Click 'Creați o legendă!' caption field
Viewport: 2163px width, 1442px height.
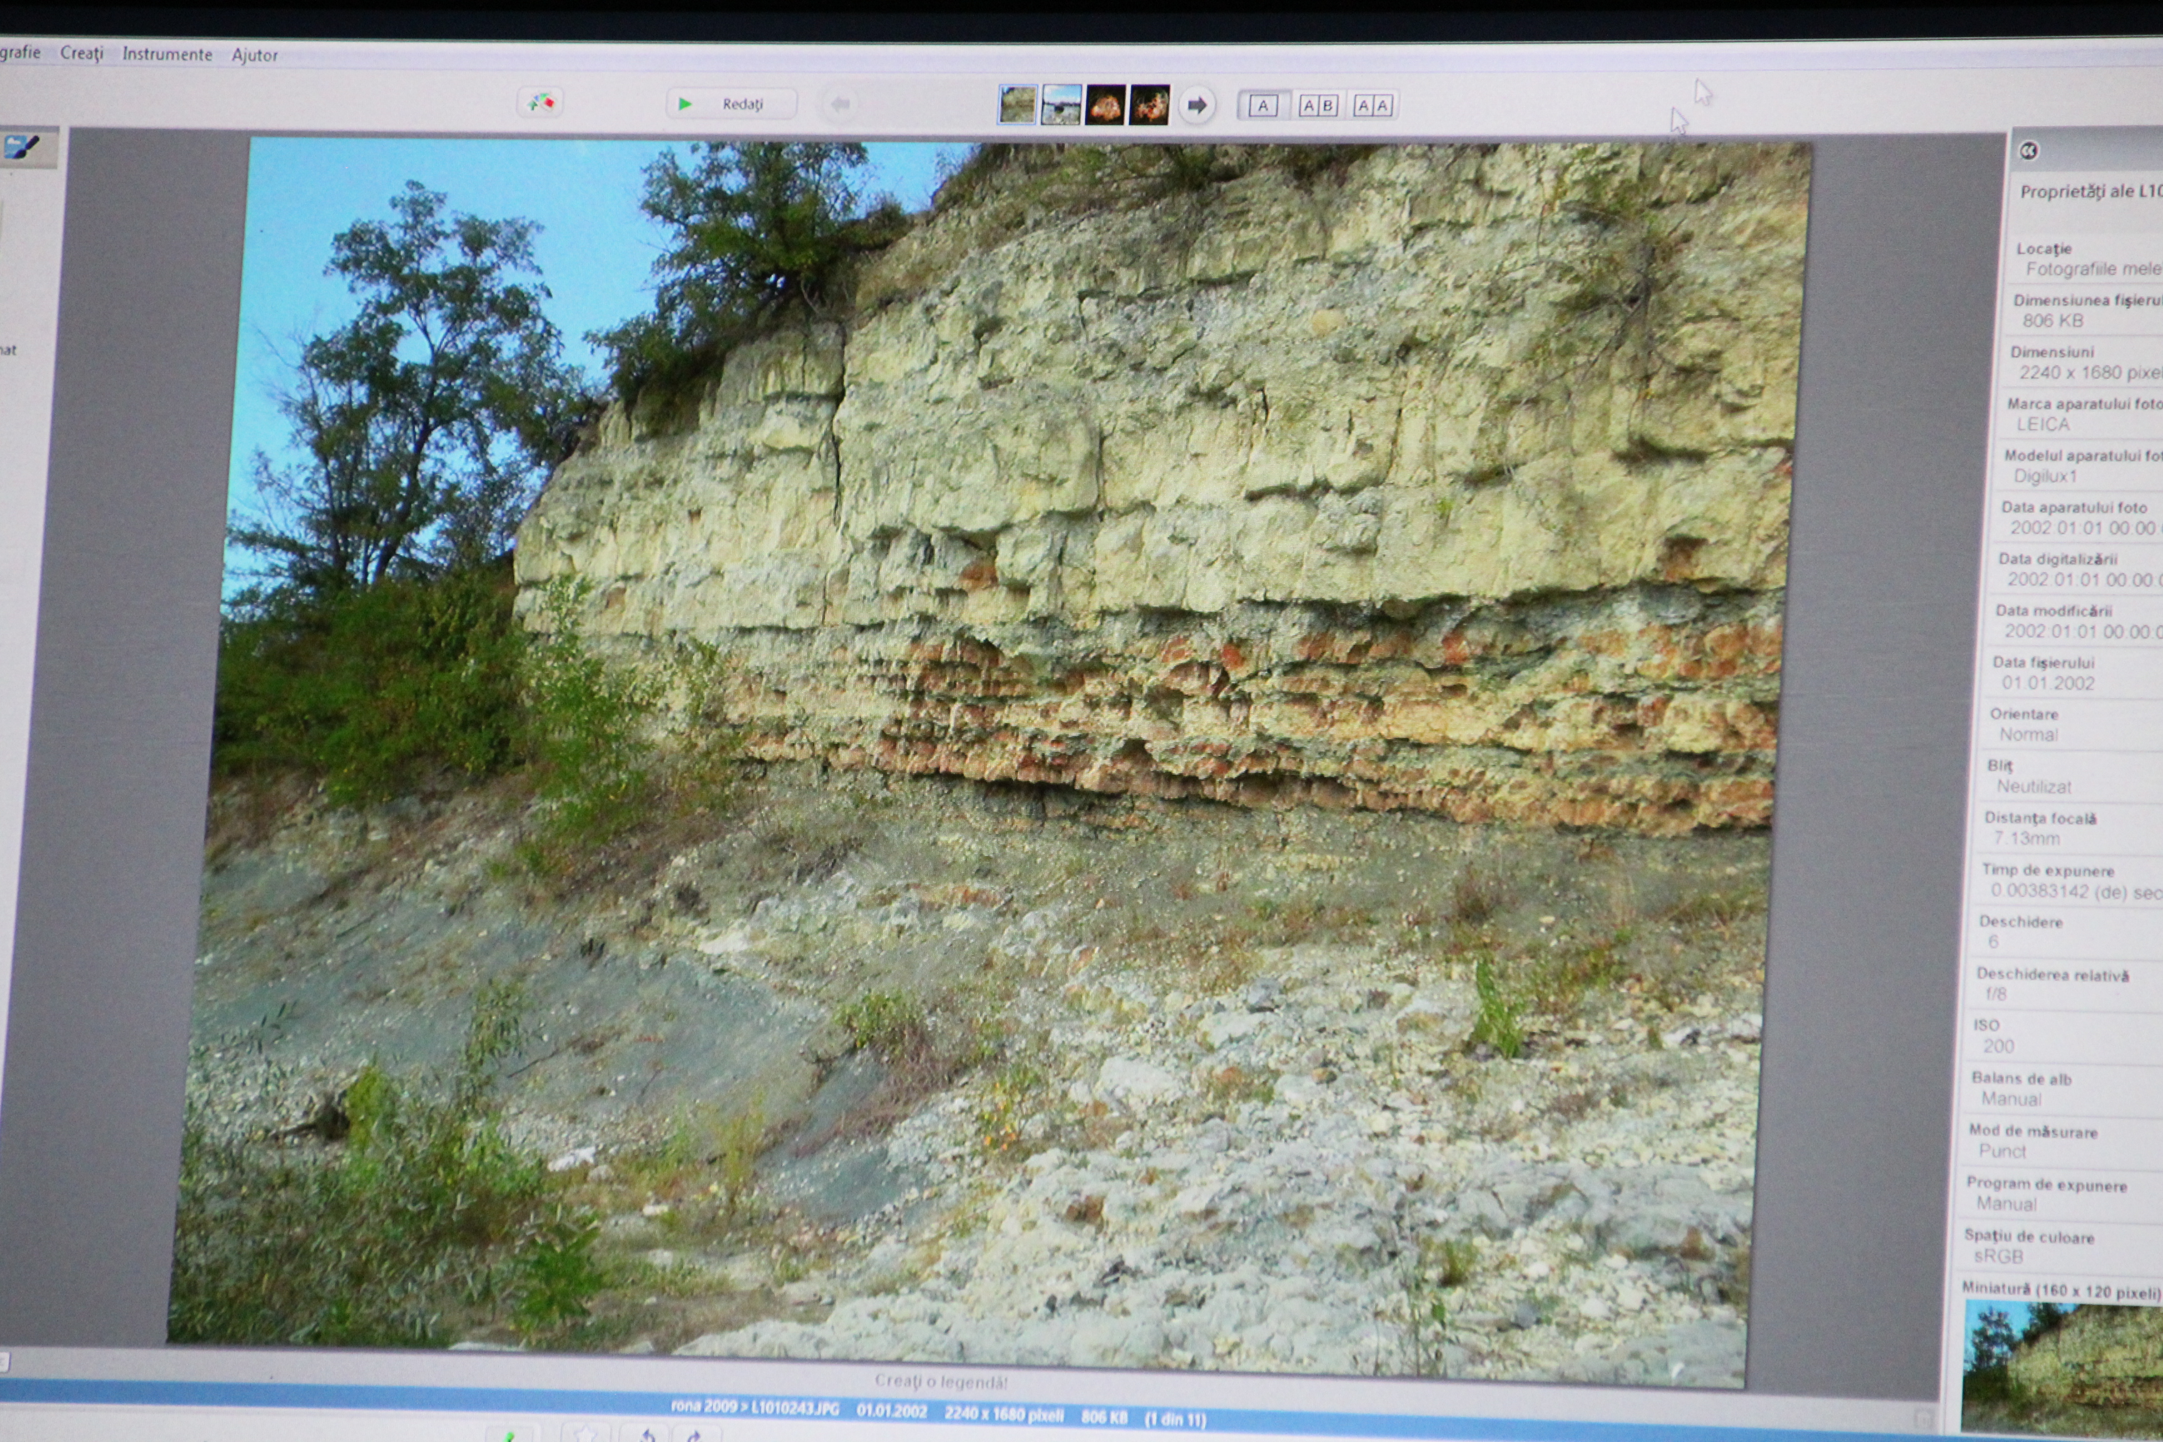pos(941,1381)
